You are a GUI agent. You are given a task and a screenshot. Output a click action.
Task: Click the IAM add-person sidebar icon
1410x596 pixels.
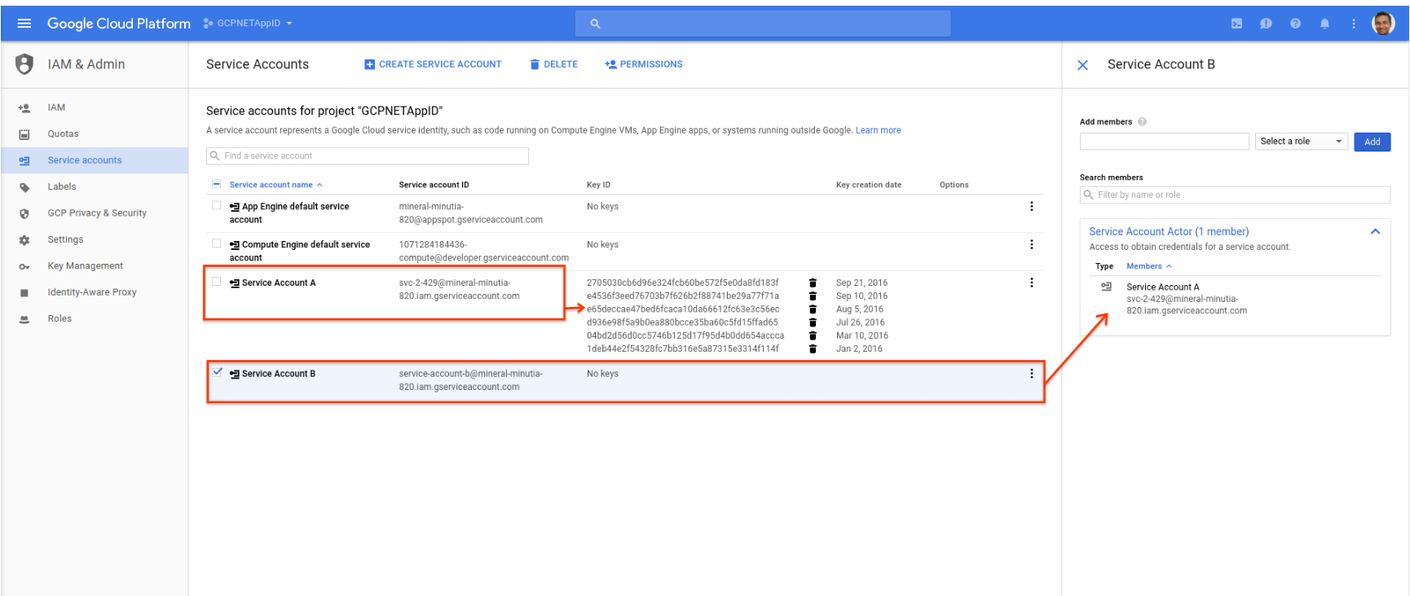click(x=24, y=107)
